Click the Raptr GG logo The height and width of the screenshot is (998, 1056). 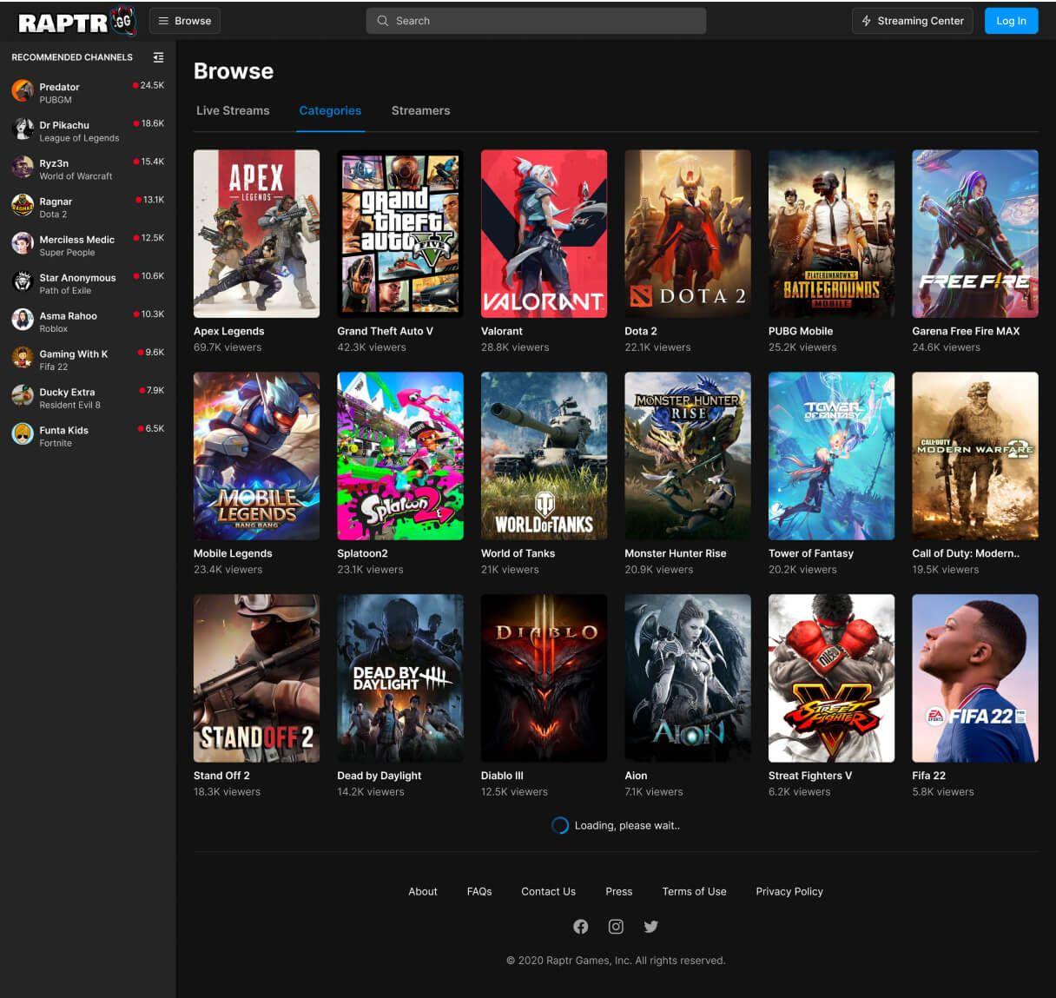(76, 22)
